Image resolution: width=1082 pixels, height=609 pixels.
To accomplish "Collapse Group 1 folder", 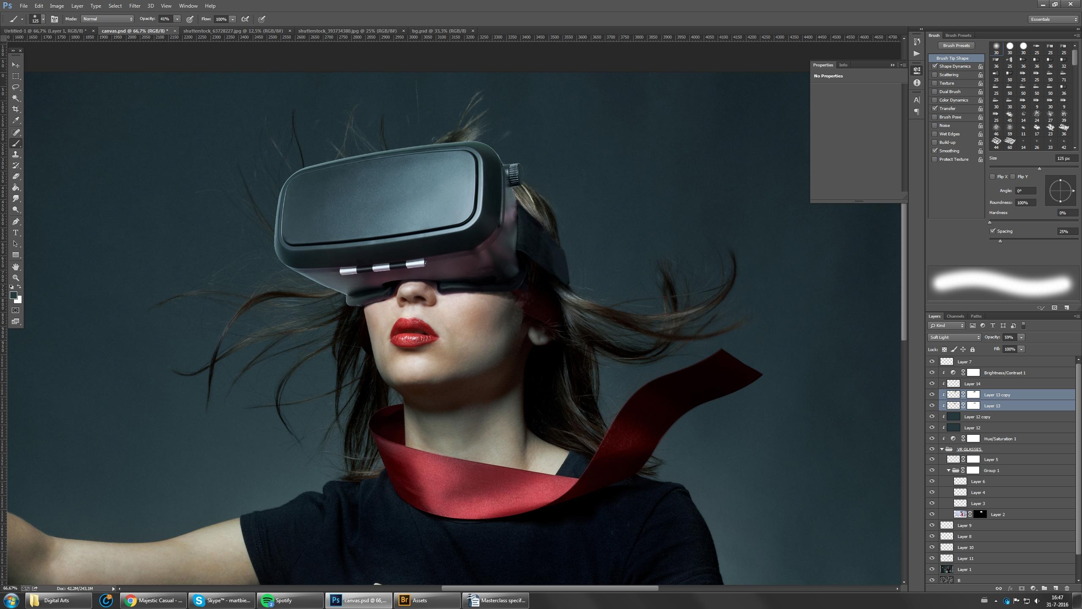I will pyautogui.click(x=949, y=470).
